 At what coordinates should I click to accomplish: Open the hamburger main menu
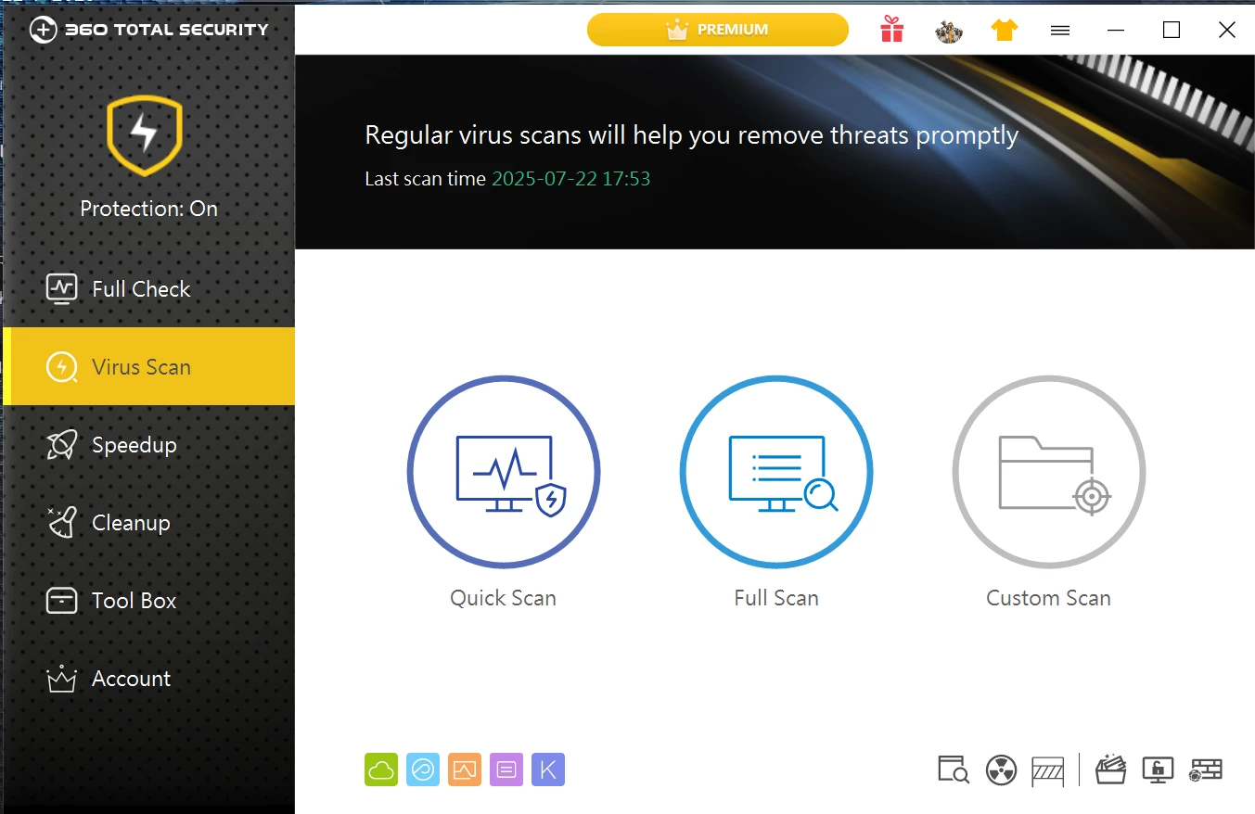click(1060, 31)
